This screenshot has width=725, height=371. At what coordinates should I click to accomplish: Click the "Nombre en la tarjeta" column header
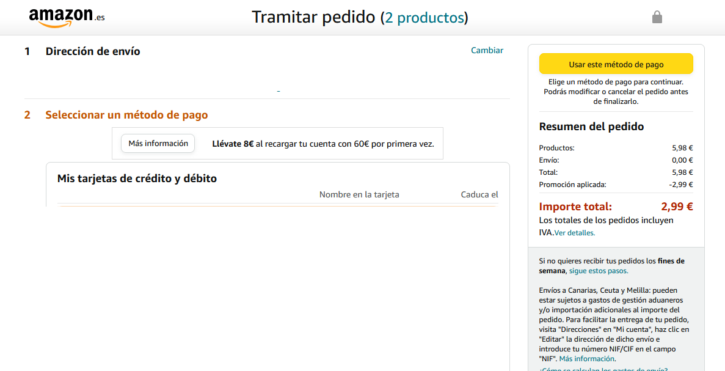tap(359, 195)
